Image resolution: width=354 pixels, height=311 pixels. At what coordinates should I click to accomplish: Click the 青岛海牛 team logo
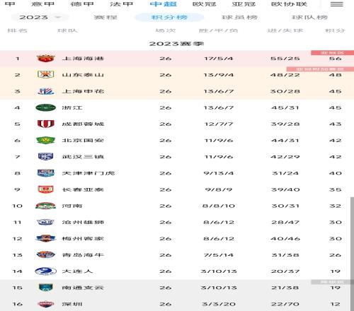45,254
